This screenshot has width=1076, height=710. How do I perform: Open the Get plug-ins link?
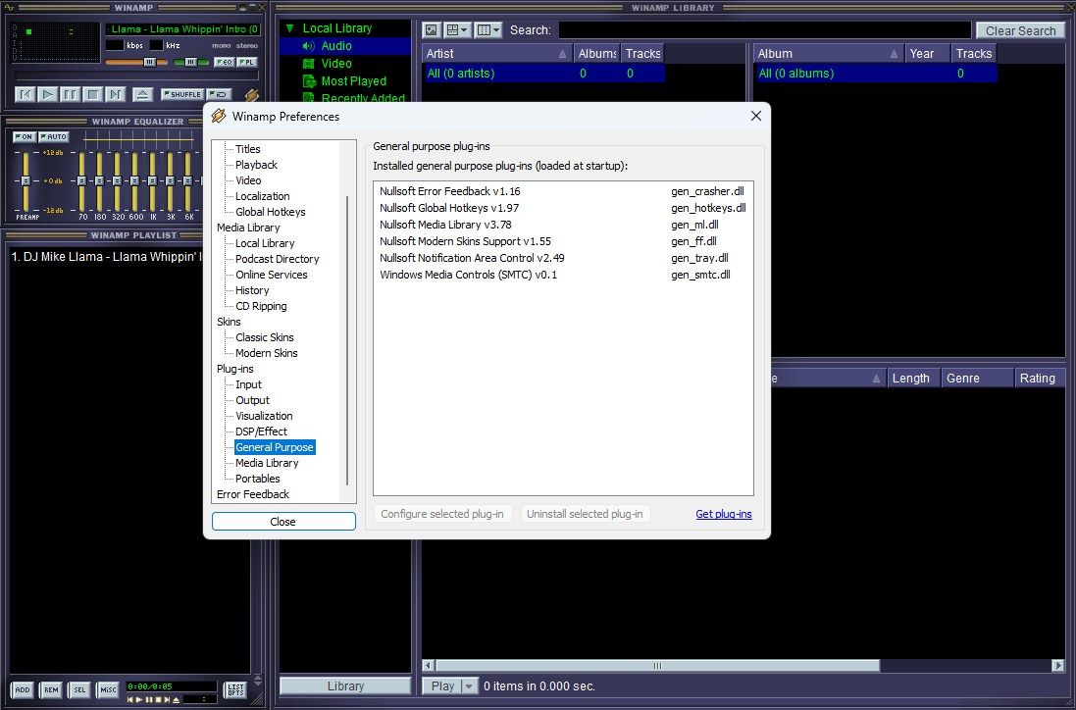(x=723, y=514)
